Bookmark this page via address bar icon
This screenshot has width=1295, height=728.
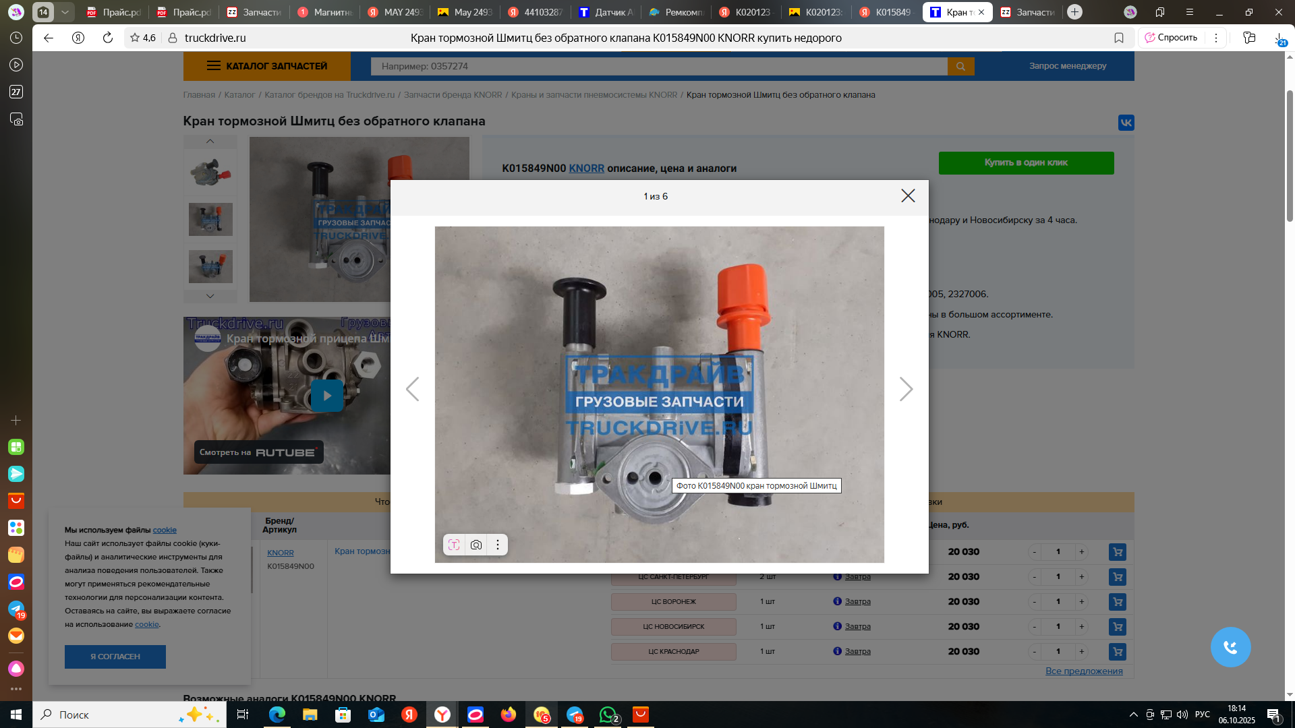pos(1119,38)
